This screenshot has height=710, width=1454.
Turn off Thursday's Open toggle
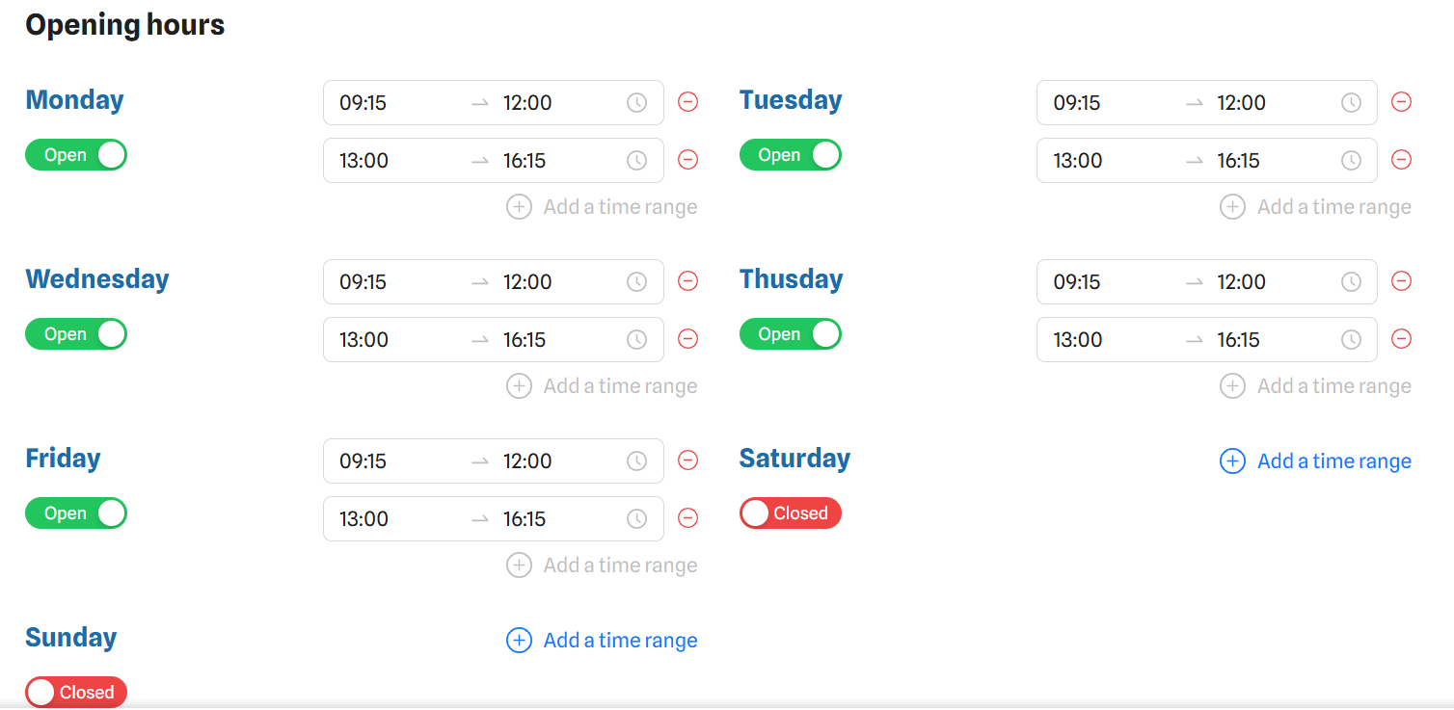coord(791,334)
